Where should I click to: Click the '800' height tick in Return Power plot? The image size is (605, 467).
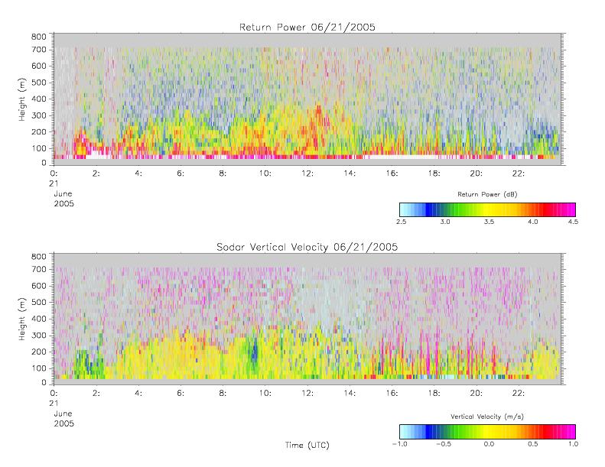pos(38,37)
